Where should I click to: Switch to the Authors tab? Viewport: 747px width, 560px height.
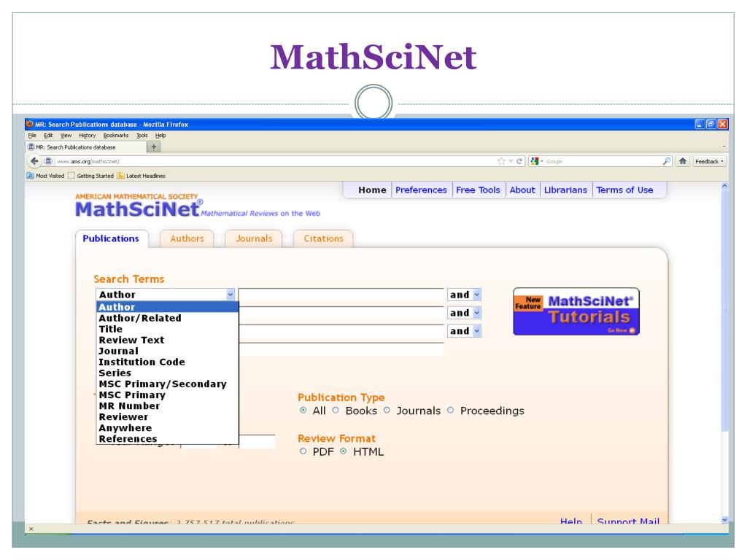point(187,238)
